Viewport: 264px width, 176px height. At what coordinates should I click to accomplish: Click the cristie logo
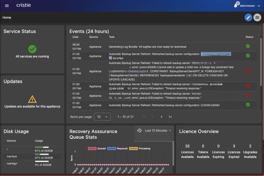coord(24,5)
